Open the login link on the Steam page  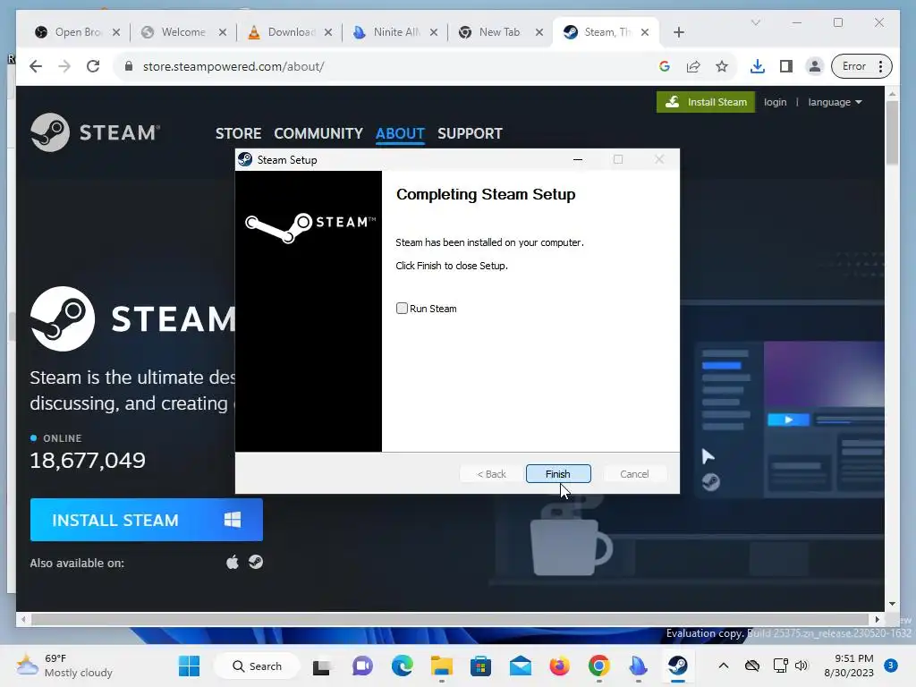click(x=775, y=102)
